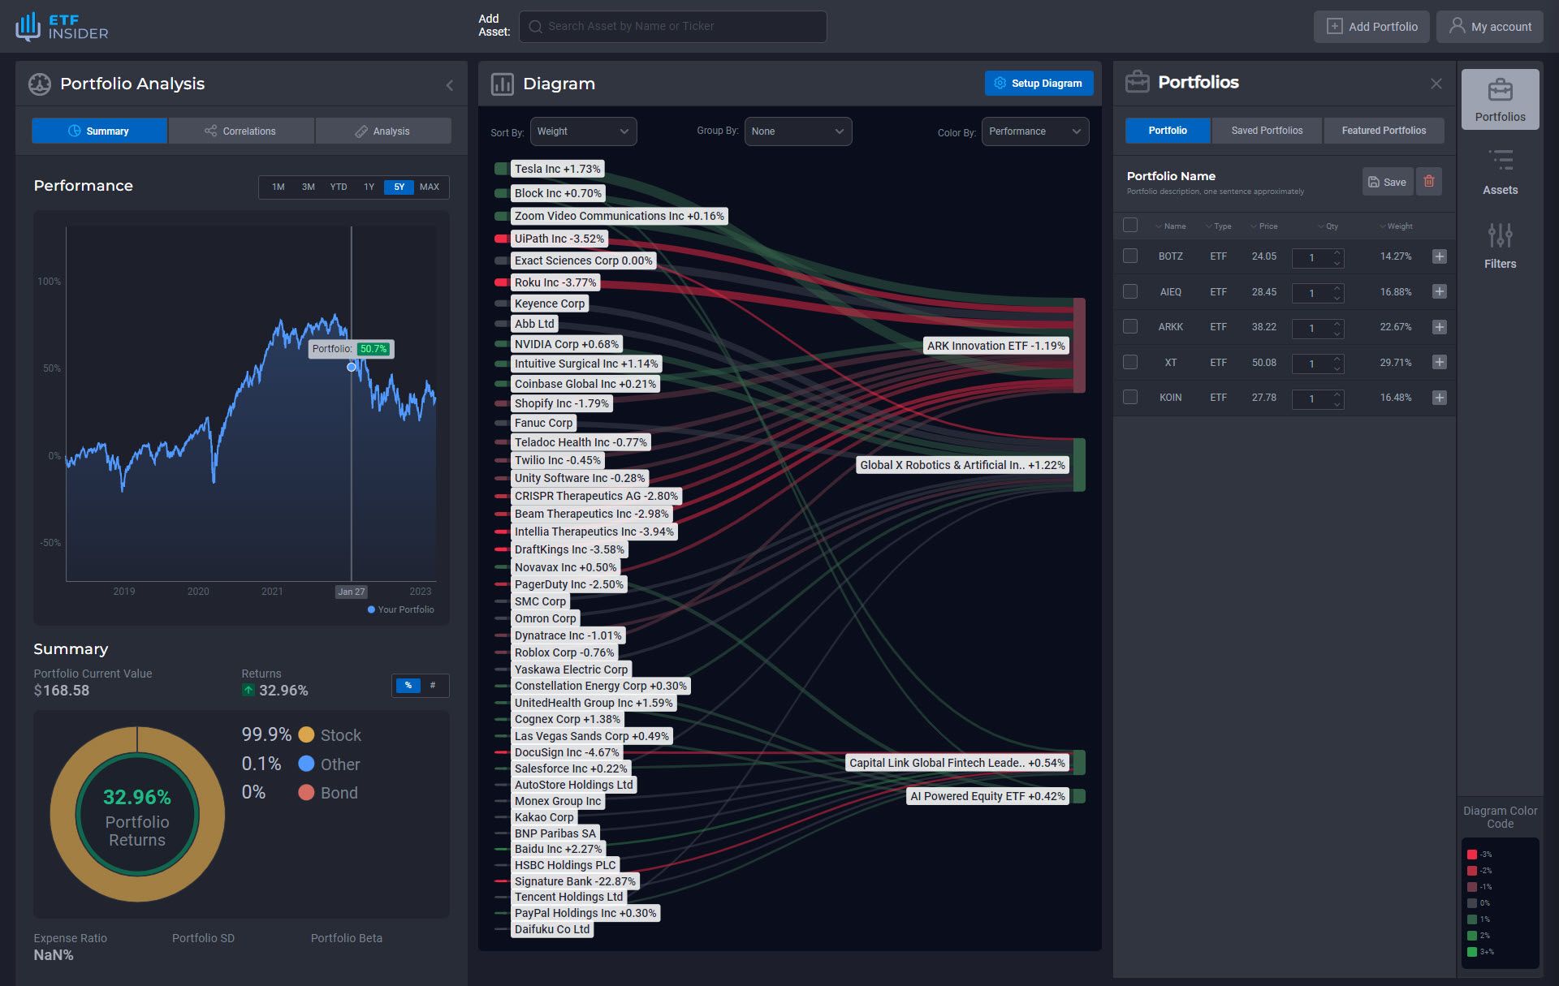Open Color By Performance dropdown
This screenshot has width=1559, height=986.
tap(1034, 131)
